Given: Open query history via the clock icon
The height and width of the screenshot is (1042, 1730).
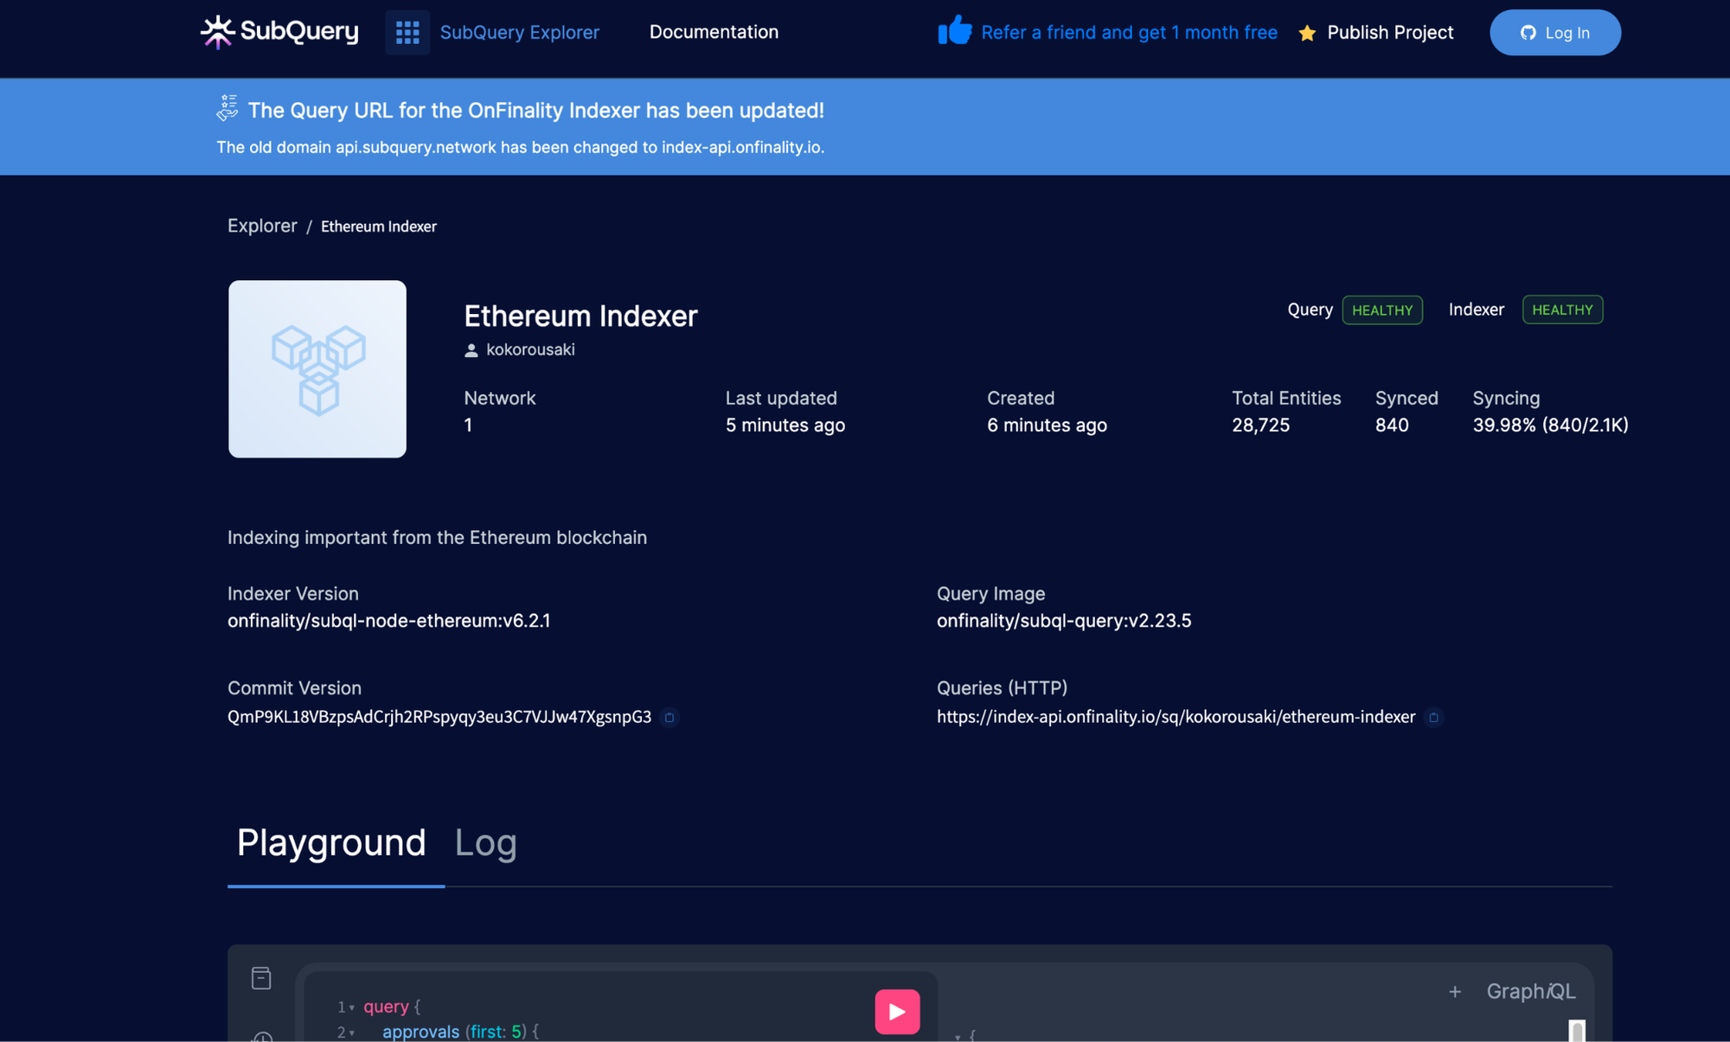Looking at the screenshot, I should (x=261, y=1037).
